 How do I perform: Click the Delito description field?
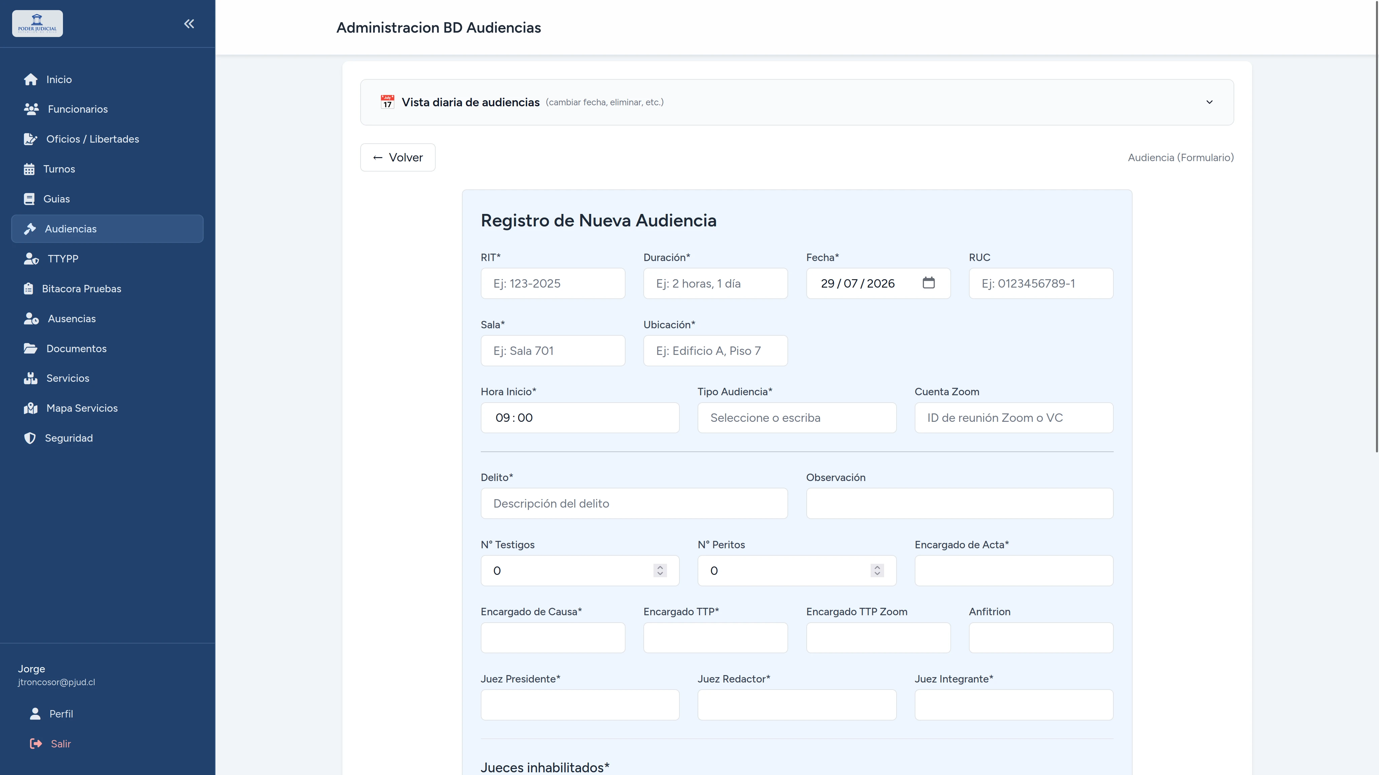click(634, 503)
